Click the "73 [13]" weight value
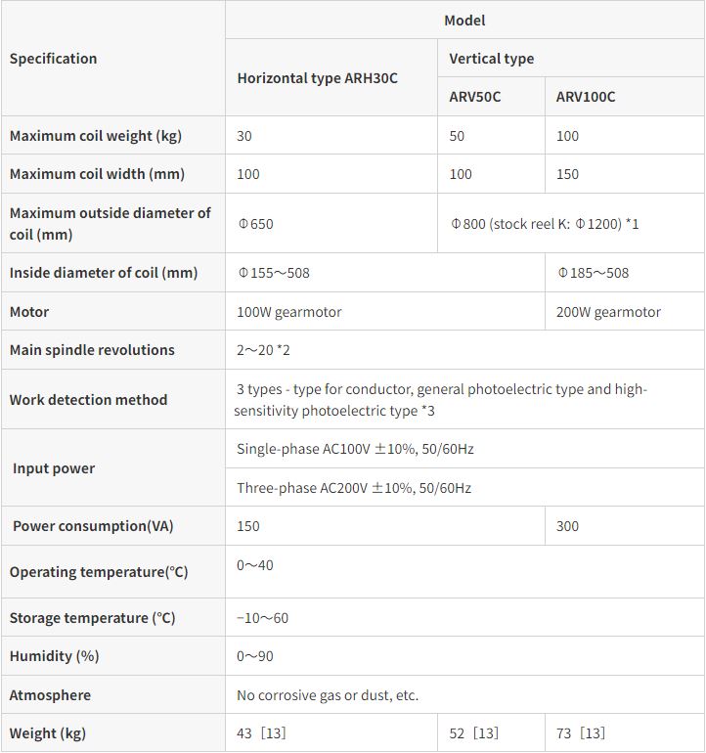 pos(581,733)
